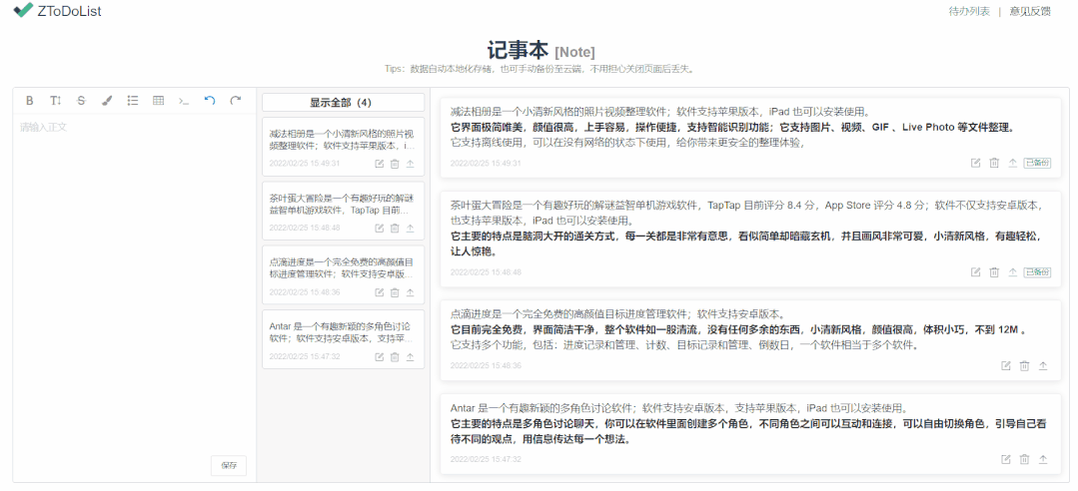This screenshot has height=491, width=1078.
Task: Upload the 减法相册 sidebar note to cloud
Action: coord(411,164)
